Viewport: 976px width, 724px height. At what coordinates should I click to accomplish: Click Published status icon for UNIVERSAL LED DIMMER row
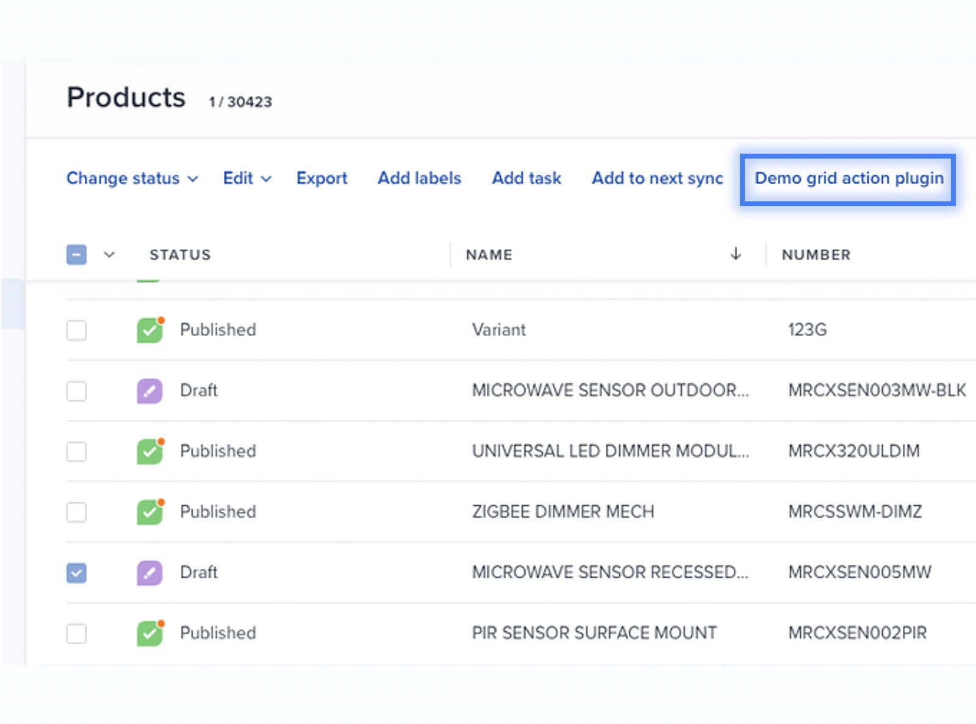(149, 451)
